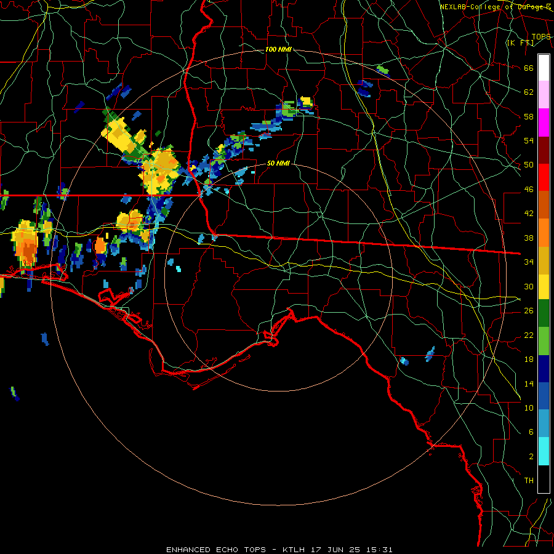Click the legend number 38
This screenshot has height=554, width=554.
(529, 238)
